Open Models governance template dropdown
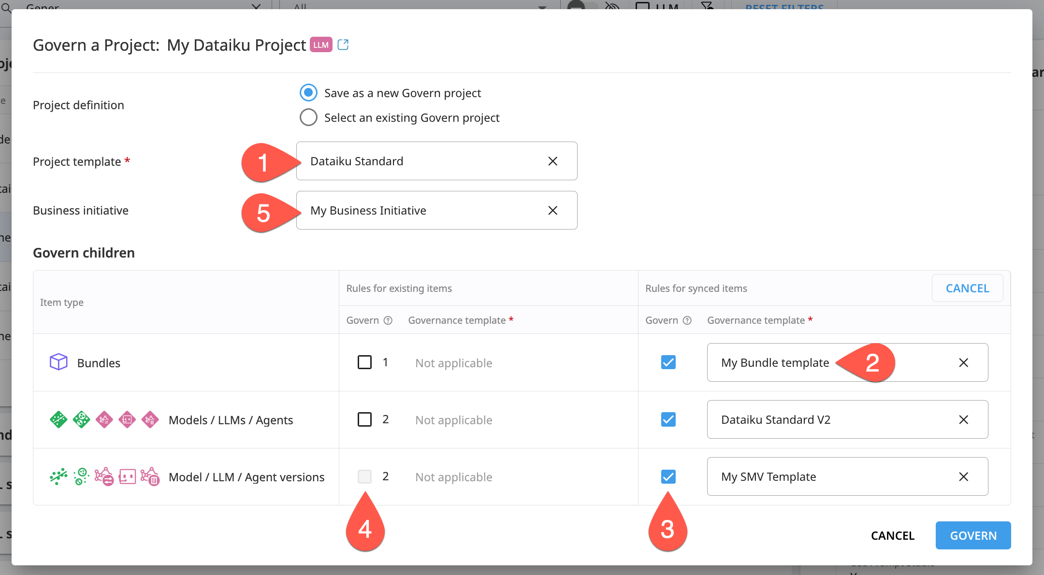1044x575 pixels. point(847,419)
